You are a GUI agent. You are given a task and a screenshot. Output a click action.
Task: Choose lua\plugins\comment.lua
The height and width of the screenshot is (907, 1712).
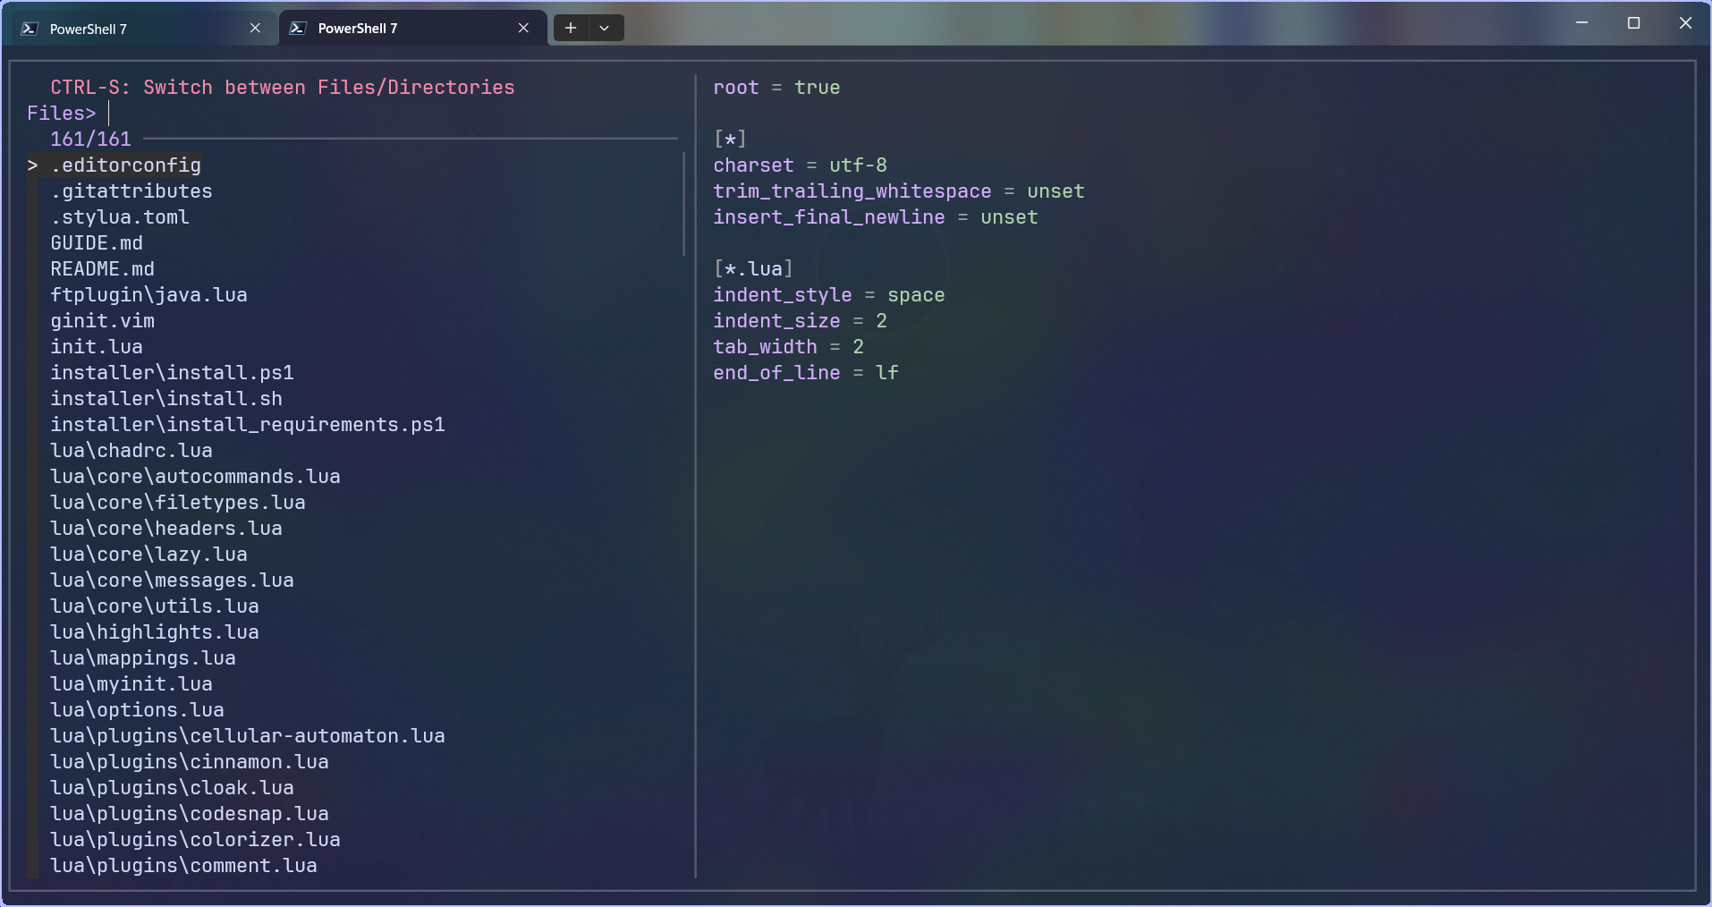tap(184, 866)
